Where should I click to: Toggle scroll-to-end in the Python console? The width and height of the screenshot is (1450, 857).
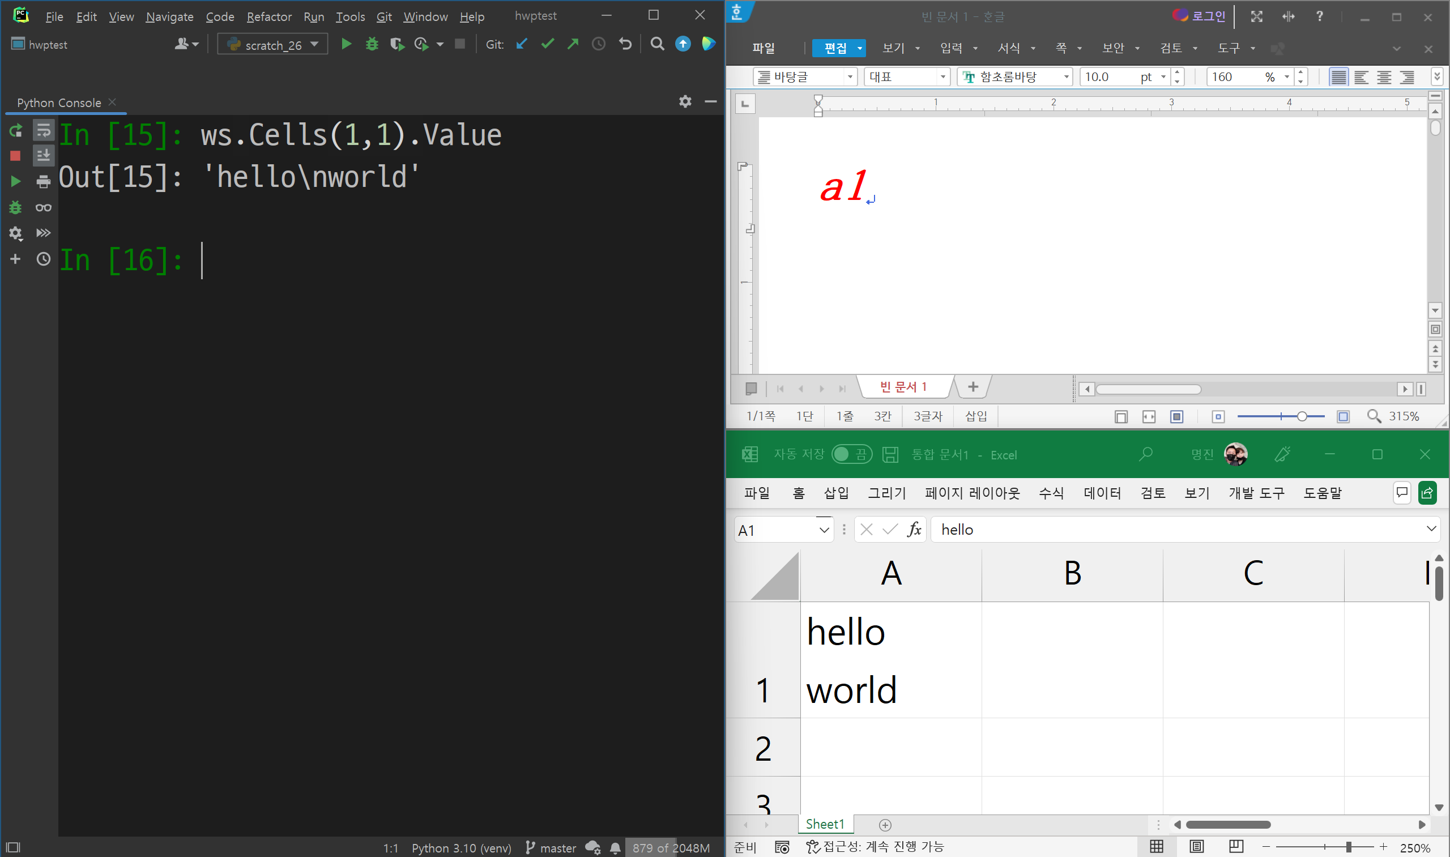click(43, 156)
